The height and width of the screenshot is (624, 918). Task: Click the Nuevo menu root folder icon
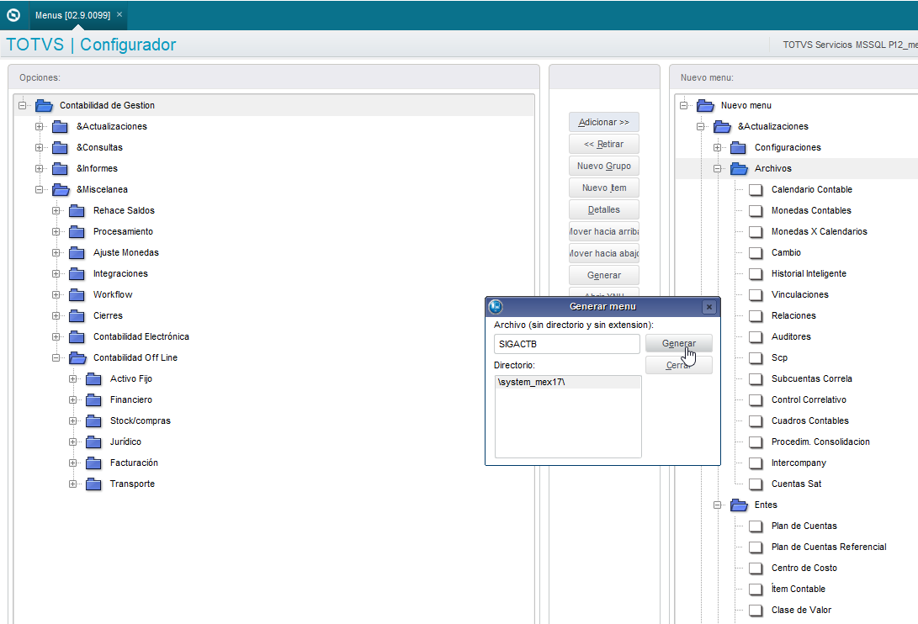coord(705,105)
